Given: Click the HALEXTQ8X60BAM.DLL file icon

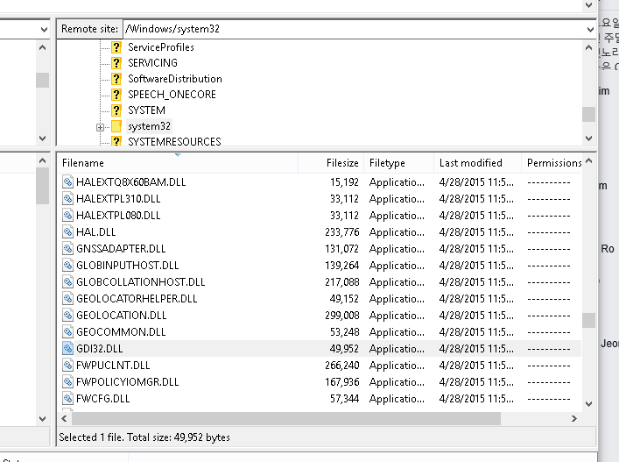Looking at the screenshot, I should pyautogui.click(x=68, y=182).
